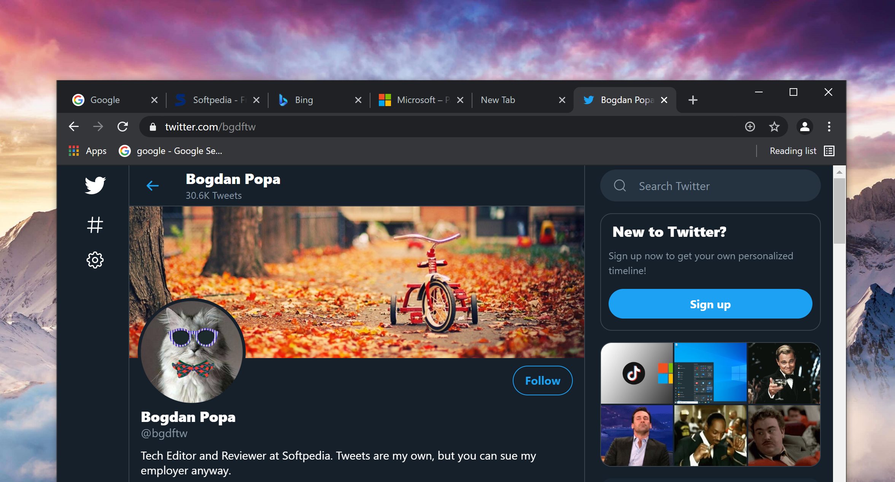Click the back arrow on Bogdan Popa's profile
This screenshot has width=895, height=482.
tap(153, 186)
